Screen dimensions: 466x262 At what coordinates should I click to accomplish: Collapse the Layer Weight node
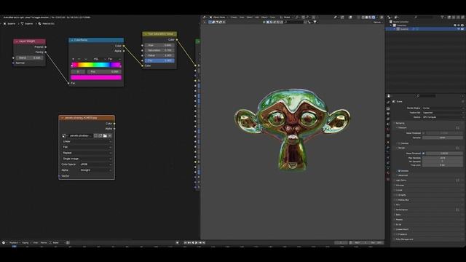[17, 41]
